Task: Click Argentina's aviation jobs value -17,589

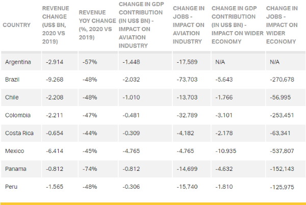Action: click(186, 62)
